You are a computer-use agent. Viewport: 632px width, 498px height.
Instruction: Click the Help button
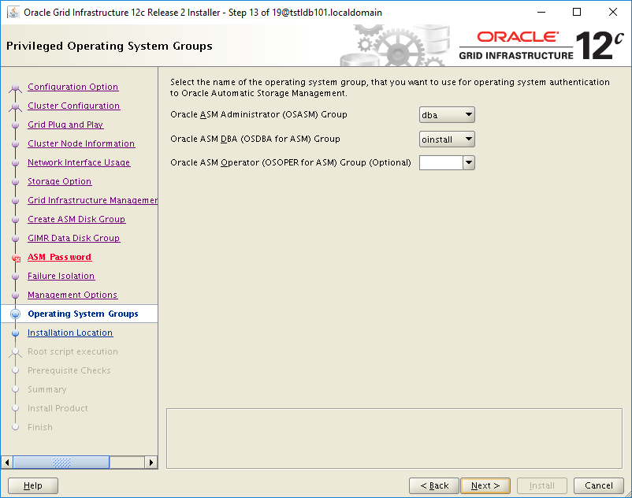coord(33,485)
